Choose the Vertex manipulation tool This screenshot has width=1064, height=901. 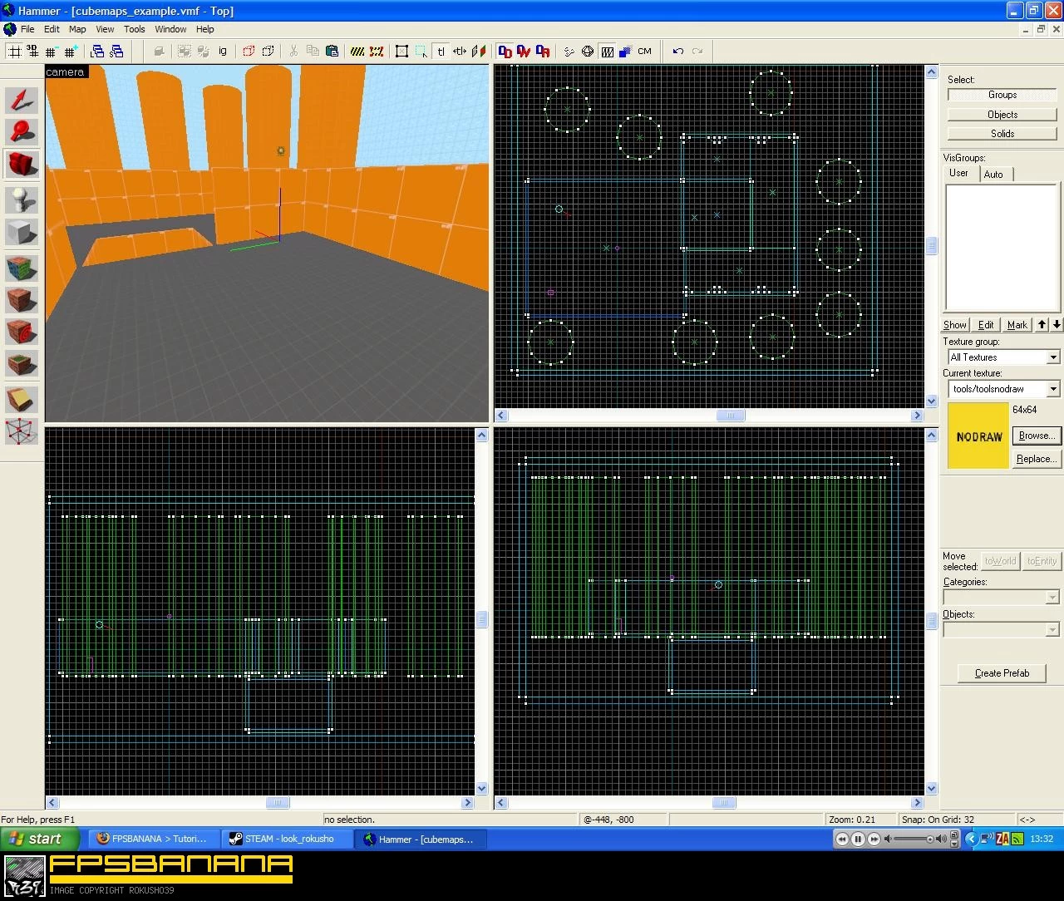[22, 431]
